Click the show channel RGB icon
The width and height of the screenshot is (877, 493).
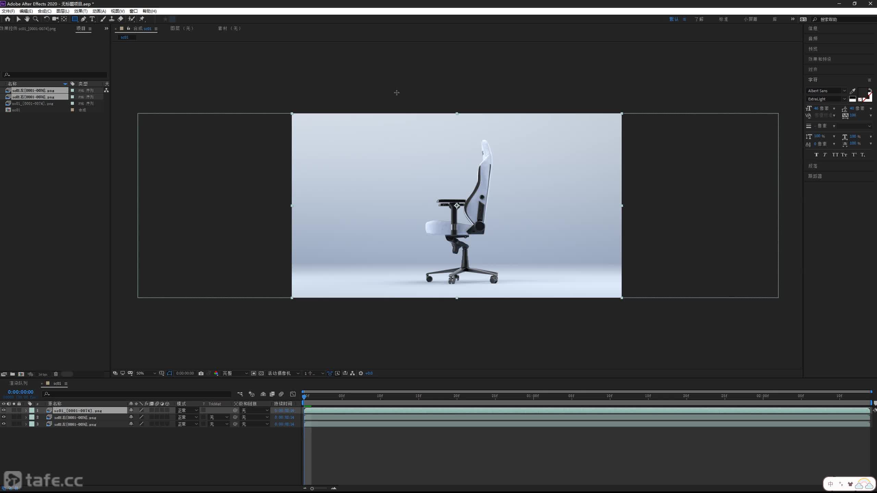coord(216,373)
